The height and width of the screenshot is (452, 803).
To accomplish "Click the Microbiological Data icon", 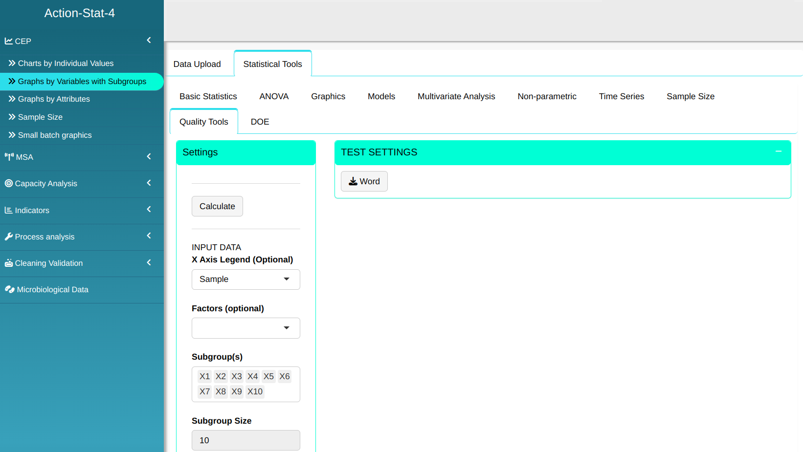I will pos(9,289).
